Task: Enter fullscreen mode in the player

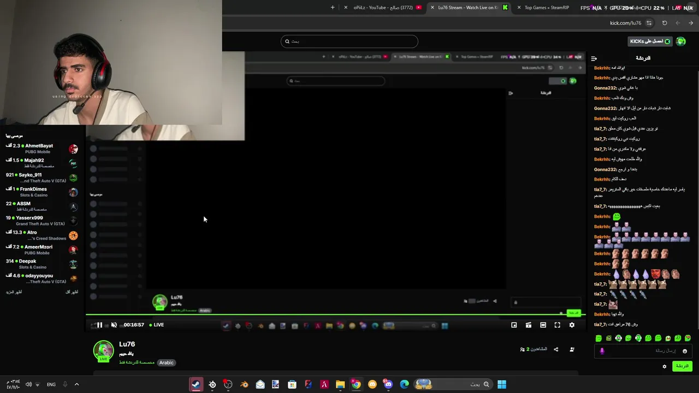Action: click(558, 325)
